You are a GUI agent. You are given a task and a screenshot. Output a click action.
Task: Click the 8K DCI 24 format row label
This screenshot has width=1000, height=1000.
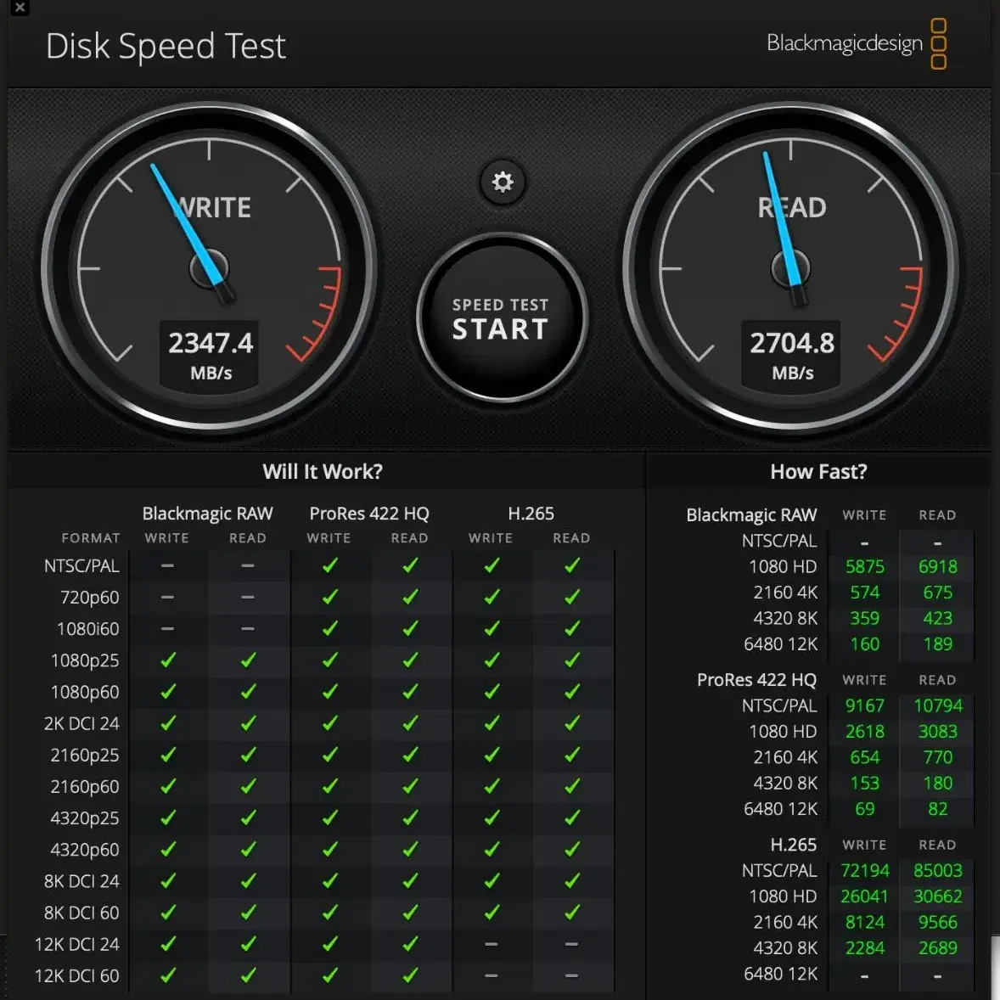tap(81, 881)
